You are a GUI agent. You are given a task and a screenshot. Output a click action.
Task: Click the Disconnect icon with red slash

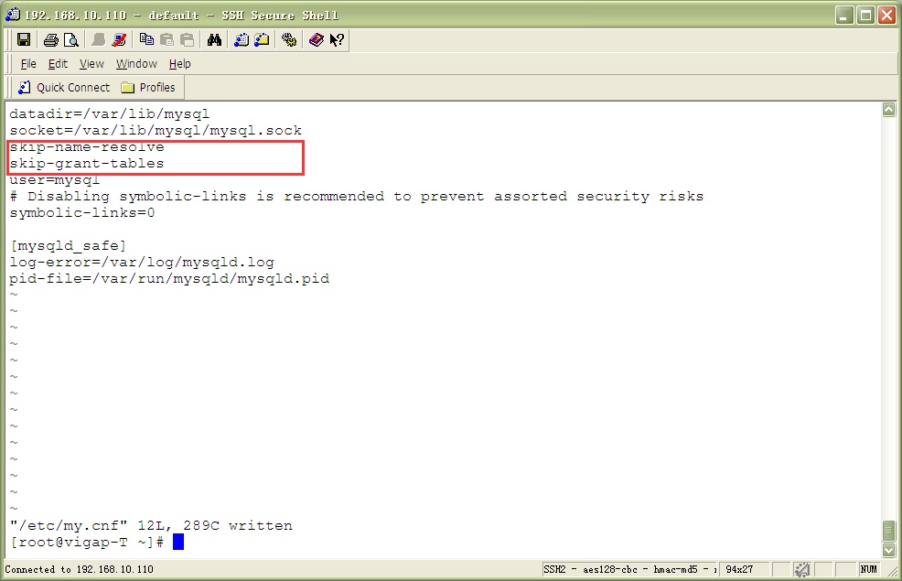[x=119, y=39]
